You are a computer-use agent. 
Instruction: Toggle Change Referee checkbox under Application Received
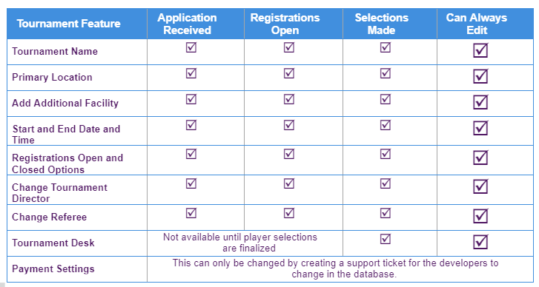pos(191,213)
